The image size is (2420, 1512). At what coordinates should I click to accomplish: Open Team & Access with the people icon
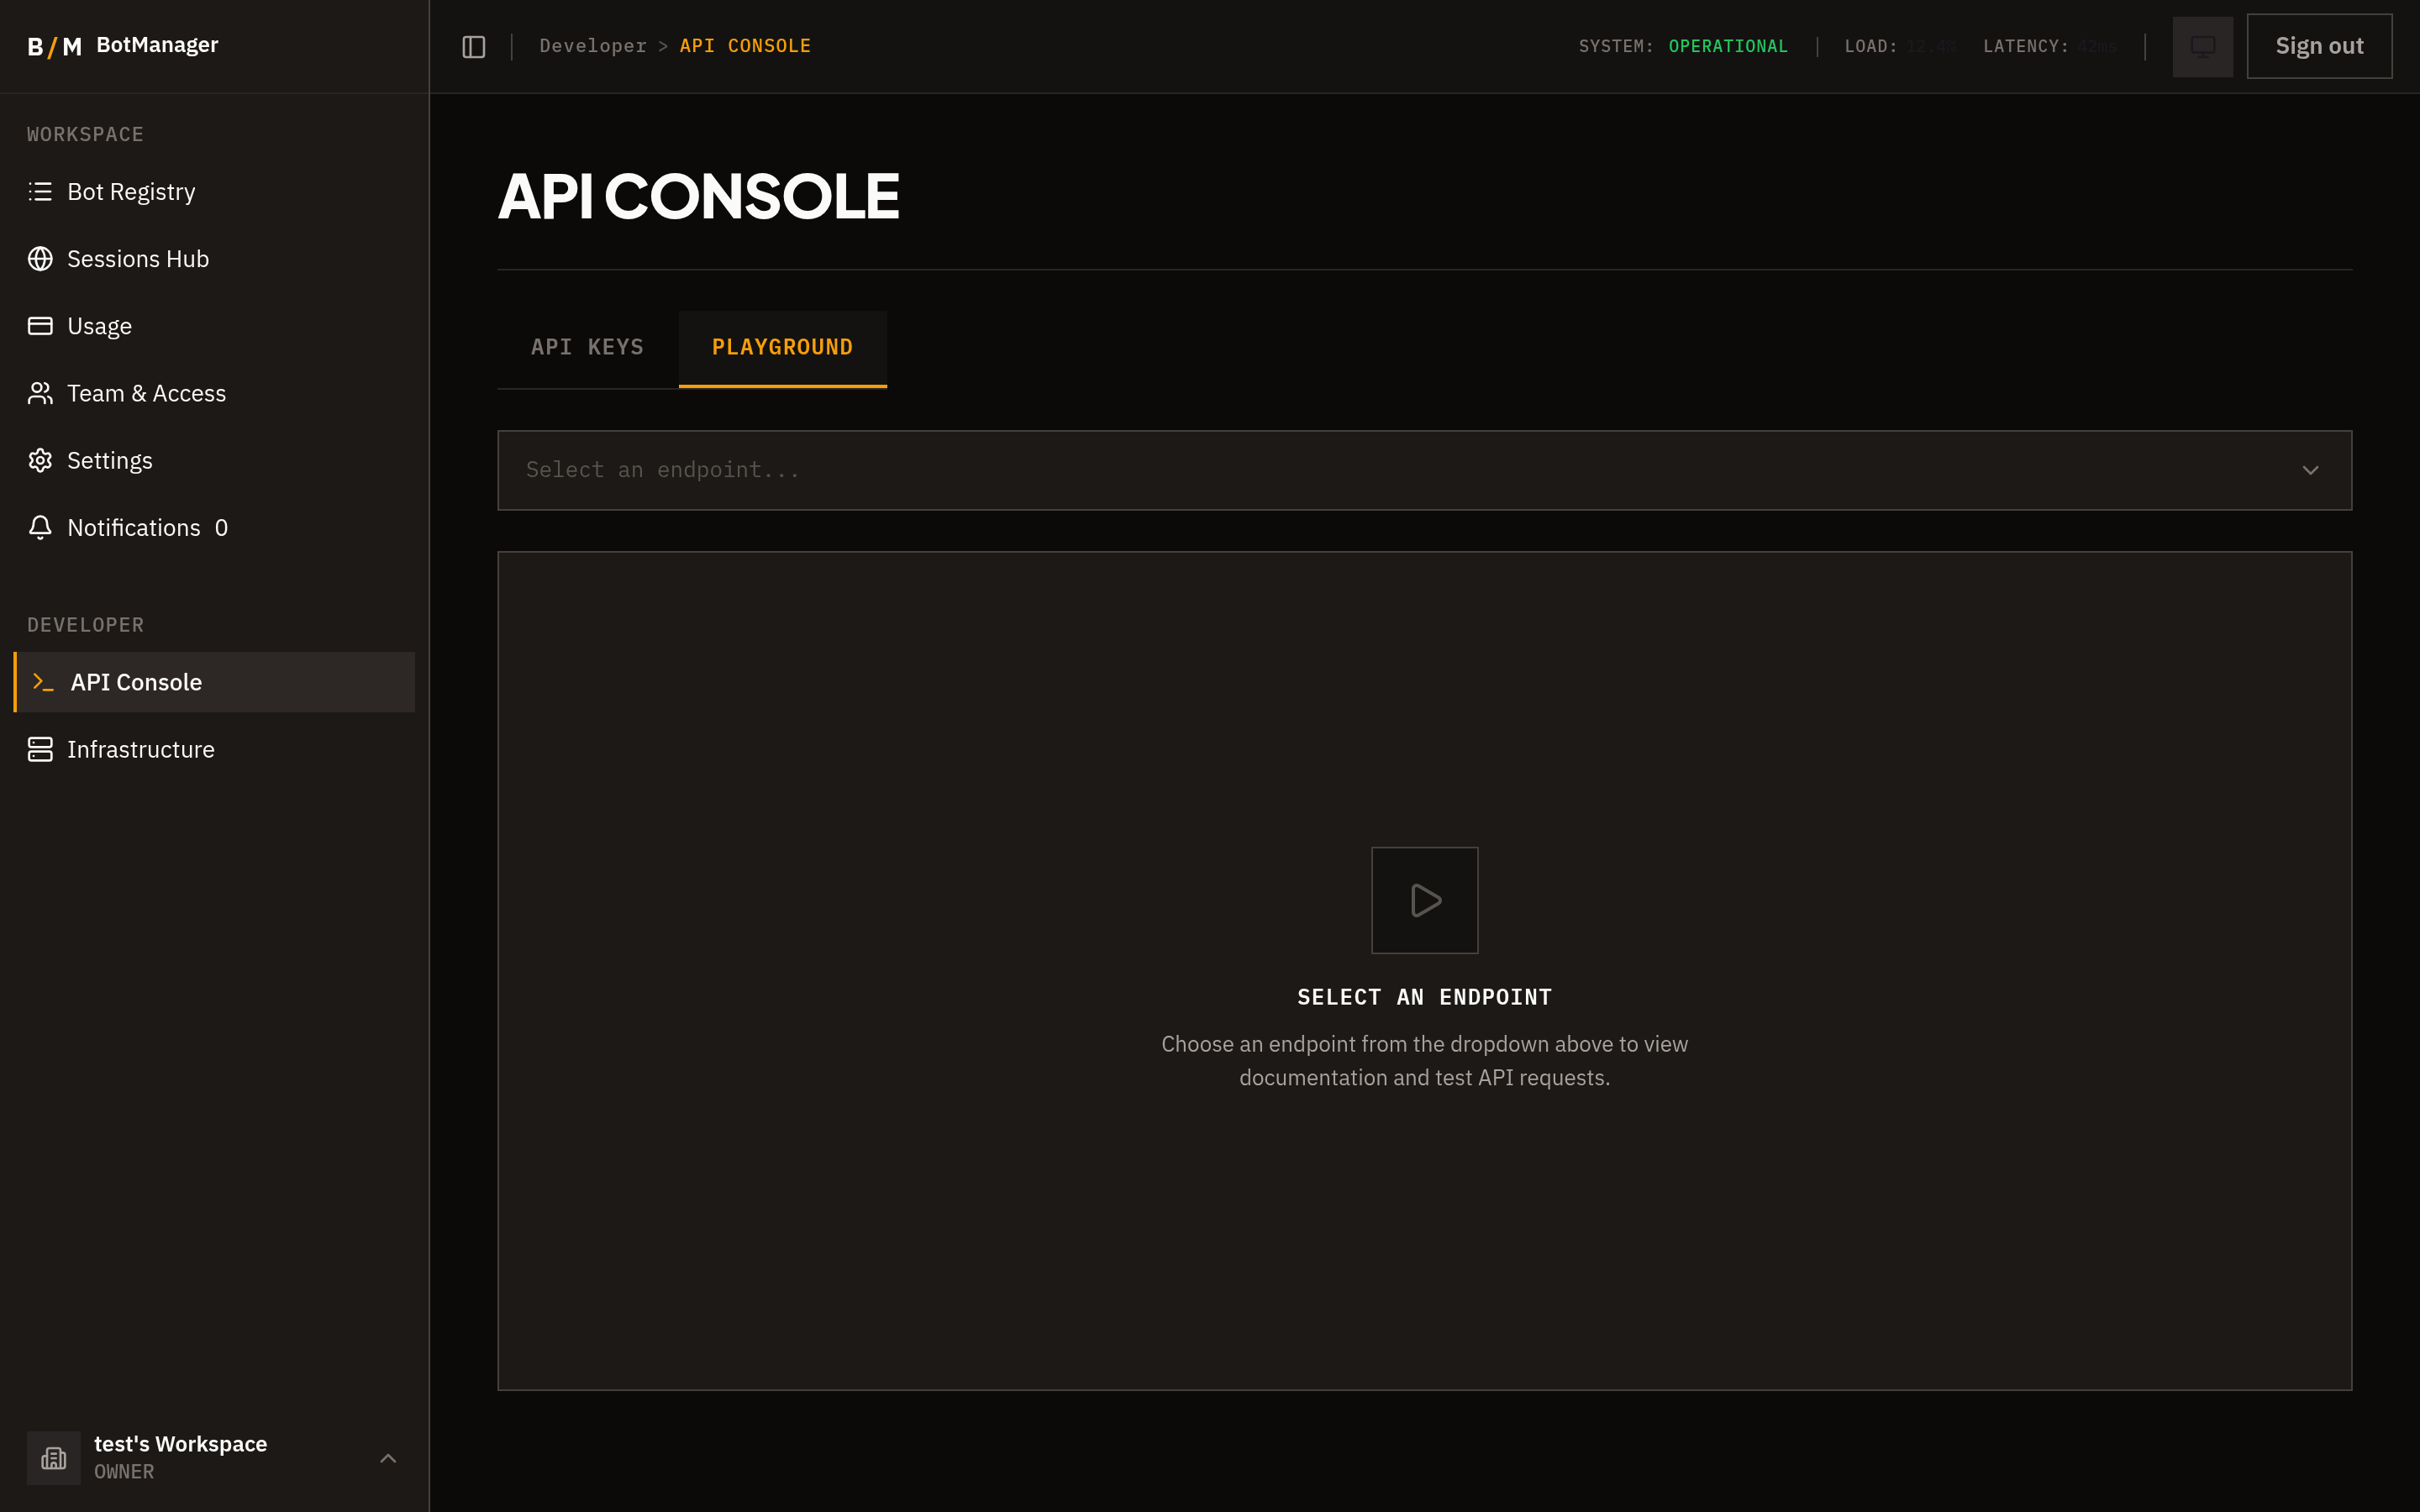coord(40,393)
